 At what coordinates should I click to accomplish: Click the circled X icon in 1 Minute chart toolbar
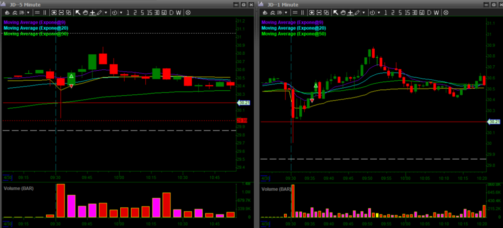pos(446,12)
